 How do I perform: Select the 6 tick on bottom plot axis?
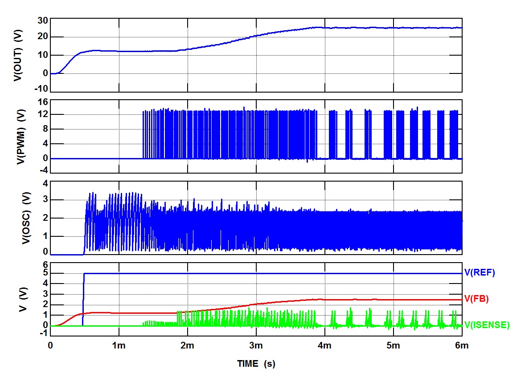pyautogui.click(x=44, y=264)
